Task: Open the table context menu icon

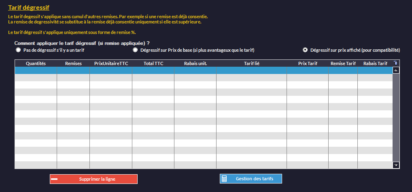Action: (396, 63)
